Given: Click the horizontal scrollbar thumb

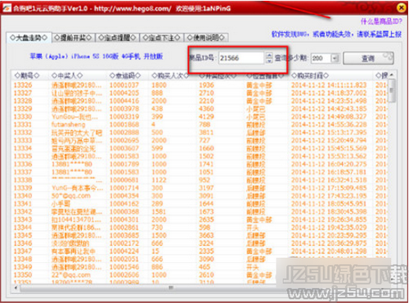Looking at the screenshot, I should [x=171, y=287].
